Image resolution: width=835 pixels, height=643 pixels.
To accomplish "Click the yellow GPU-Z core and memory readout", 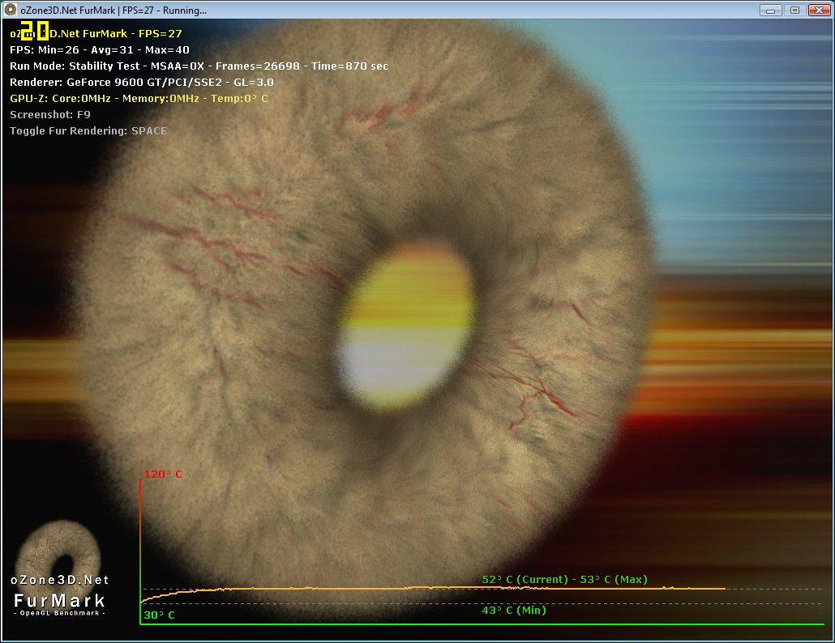I will 139,98.
